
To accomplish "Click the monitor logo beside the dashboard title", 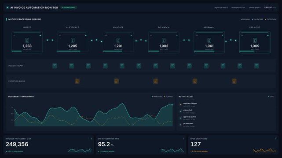I will coord(7,7).
